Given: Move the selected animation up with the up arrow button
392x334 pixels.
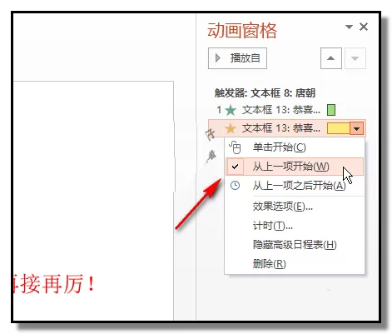Looking at the screenshot, I should (330, 58).
